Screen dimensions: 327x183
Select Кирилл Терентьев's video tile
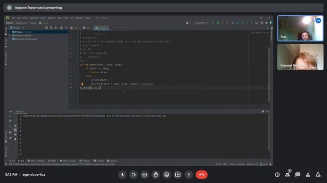point(300,57)
